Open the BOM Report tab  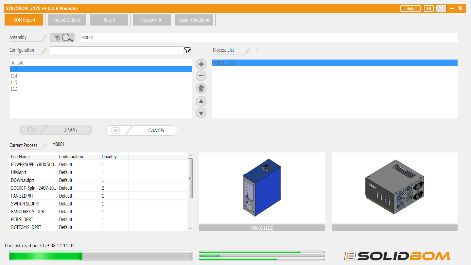(24, 20)
